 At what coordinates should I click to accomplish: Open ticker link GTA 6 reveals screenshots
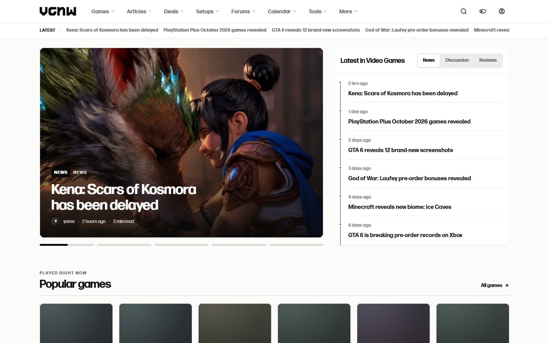click(316, 30)
